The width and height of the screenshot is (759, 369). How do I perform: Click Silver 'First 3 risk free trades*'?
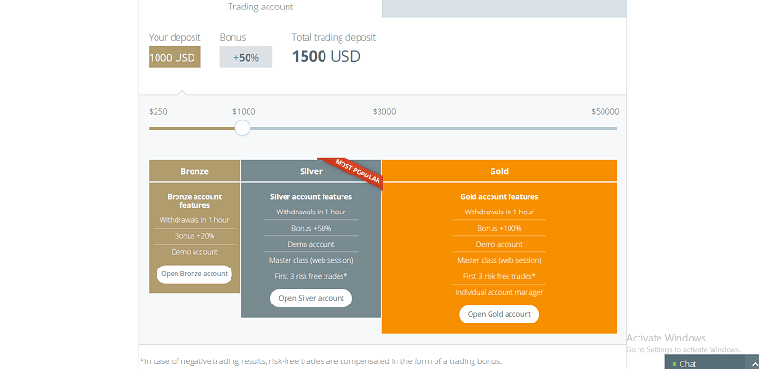click(311, 276)
